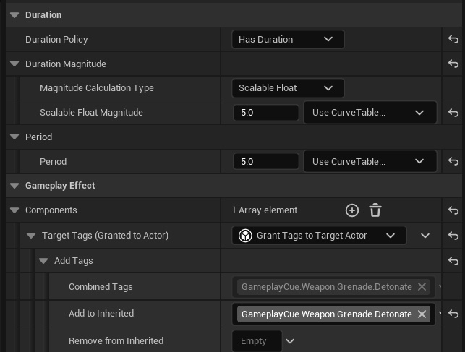Collapse the Duration section

(14, 15)
